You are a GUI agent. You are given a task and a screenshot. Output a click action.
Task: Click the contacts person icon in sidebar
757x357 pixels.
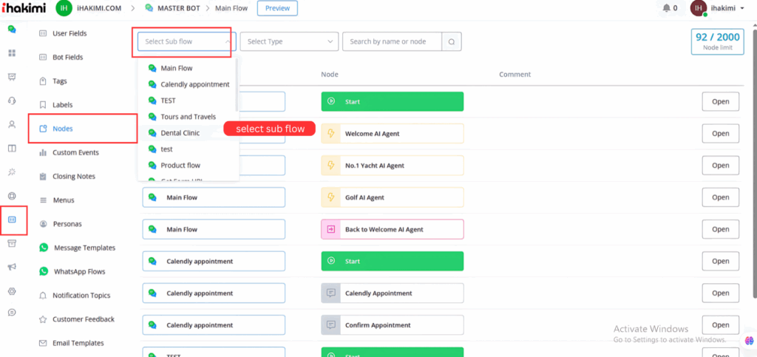click(12, 124)
